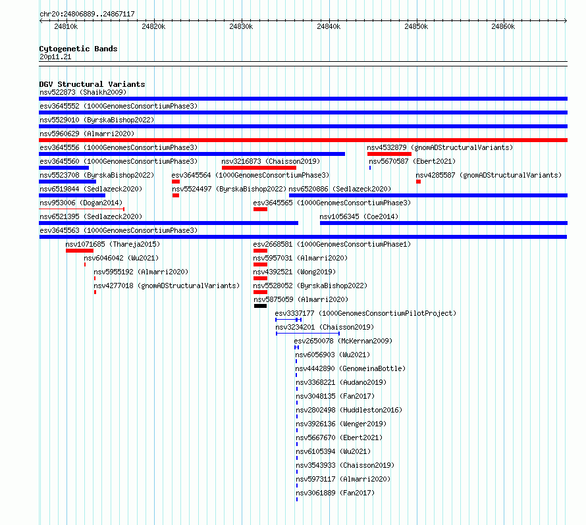Image resolution: width=586 pixels, height=525 pixels.
Task: Select nsv5670587 (Ebert2021) label
Action: pyautogui.click(x=412, y=161)
